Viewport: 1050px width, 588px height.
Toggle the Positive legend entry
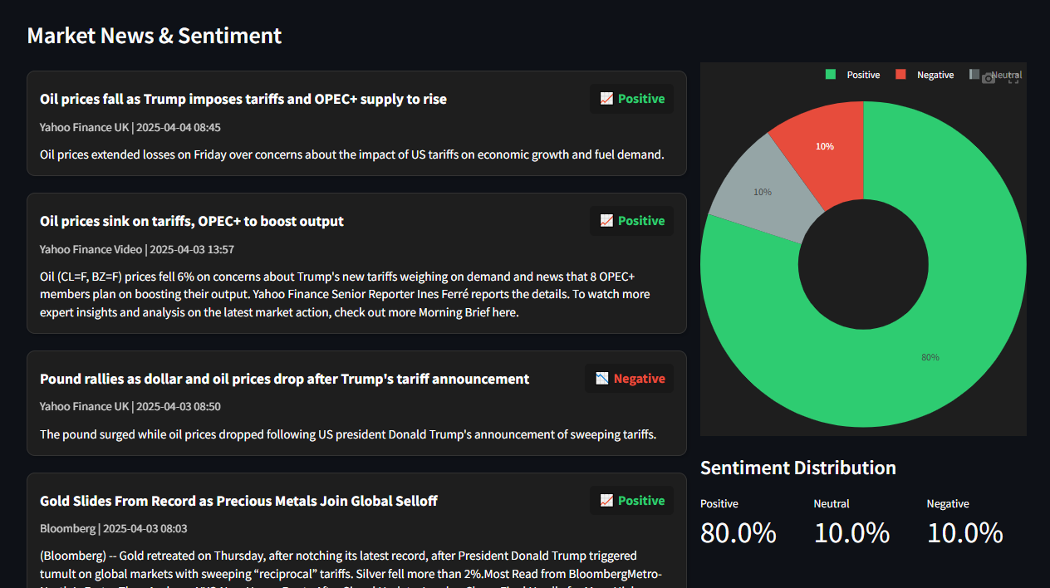pos(864,75)
